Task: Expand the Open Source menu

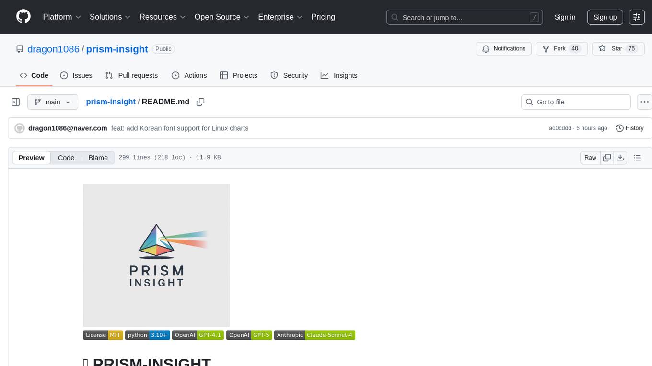Action: point(222,17)
